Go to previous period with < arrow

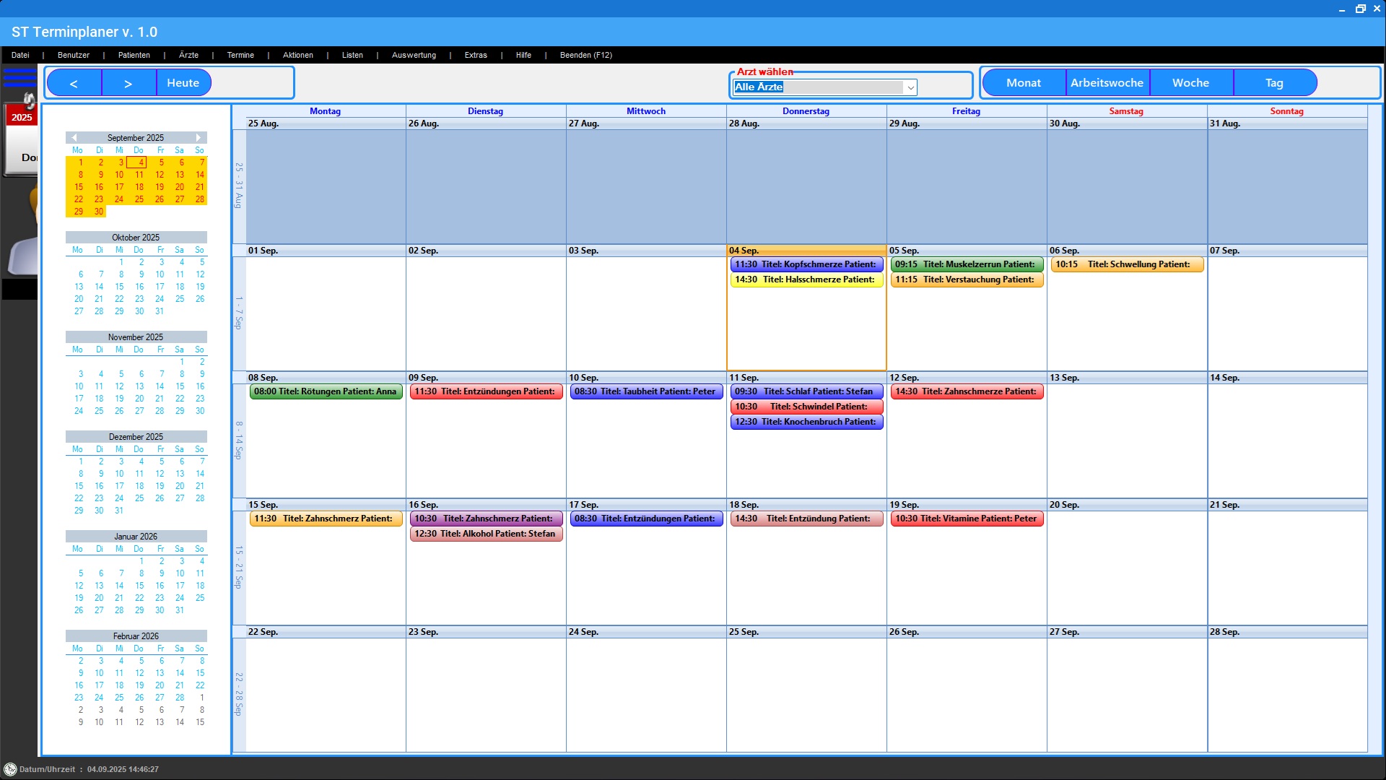[74, 83]
